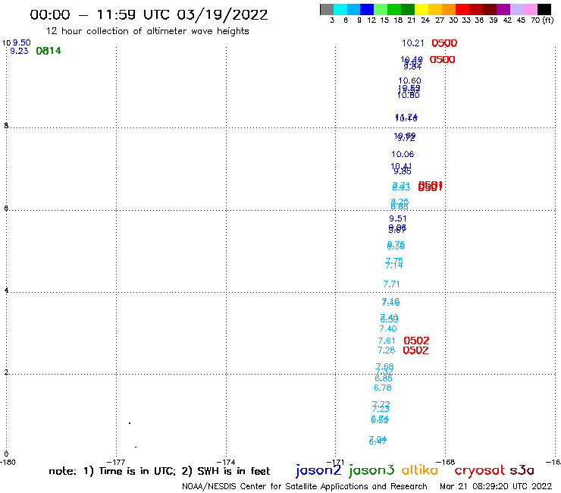The image size is (561, 493).
Task: Select the pink legend color swatch
Action: 530,9
